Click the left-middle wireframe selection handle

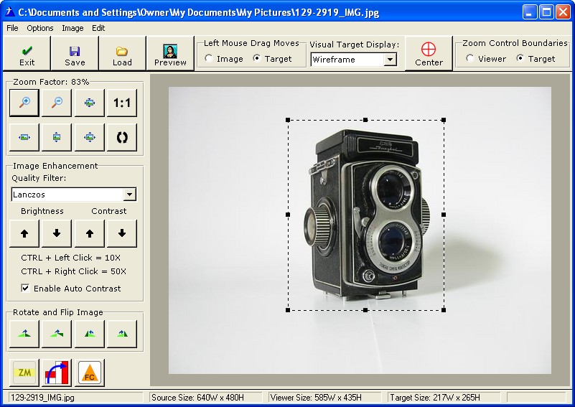click(288, 215)
